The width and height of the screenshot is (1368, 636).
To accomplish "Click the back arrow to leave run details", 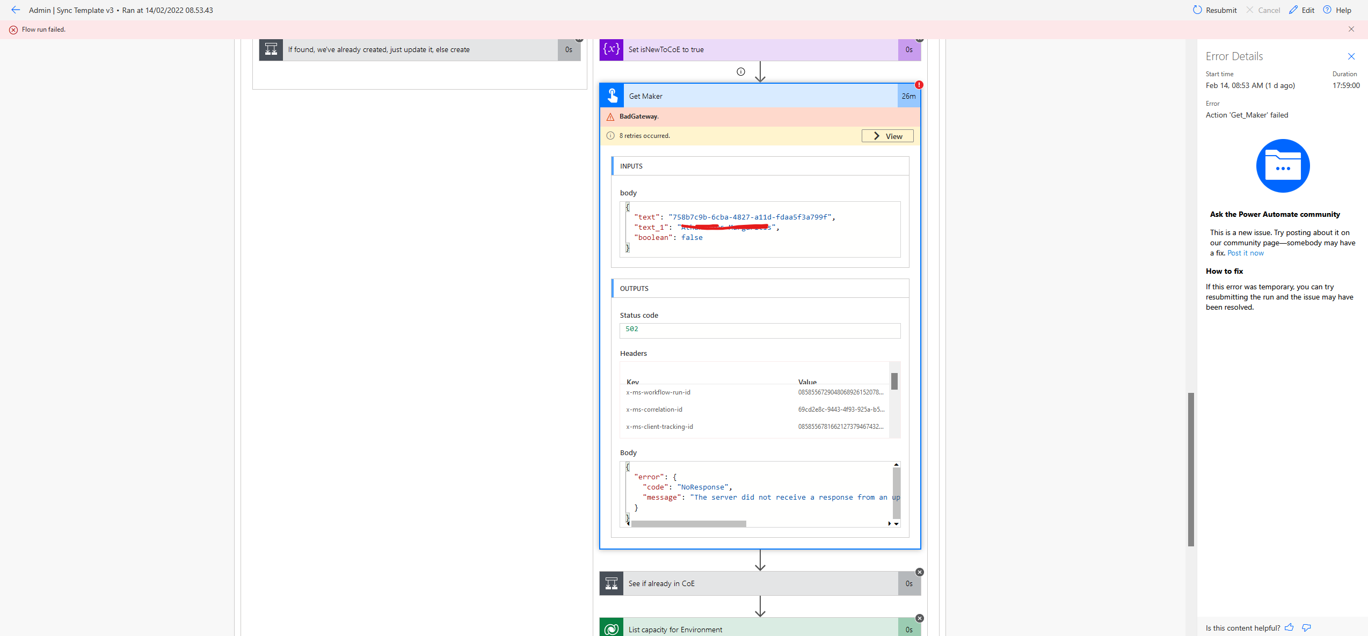I will [x=16, y=10].
